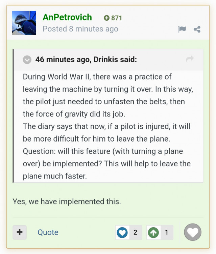Click the blue heart reaction icon
The image size is (216, 254).
[x=122, y=232]
